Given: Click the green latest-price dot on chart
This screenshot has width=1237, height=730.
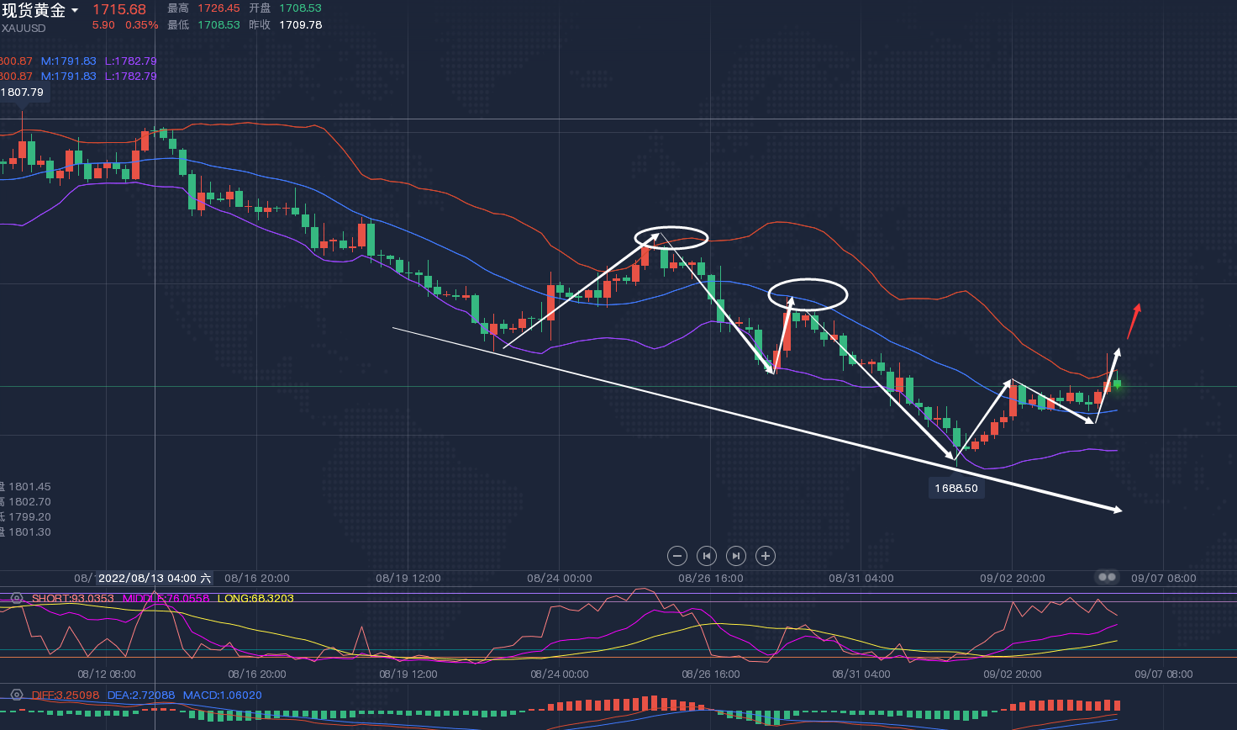Looking at the screenshot, I should tap(1118, 384).
